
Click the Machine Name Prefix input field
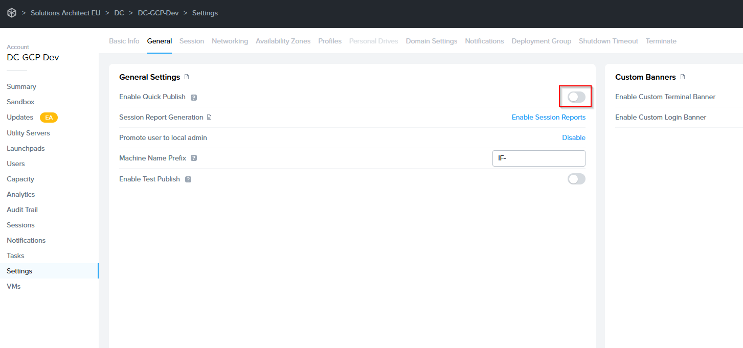pyautogui.click(x=538, y=158)
